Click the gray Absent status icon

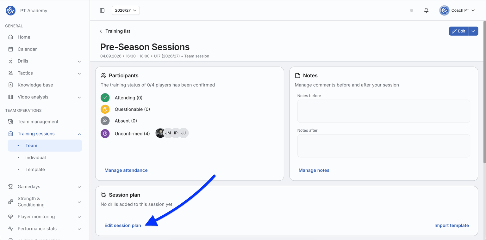[x=105, y=121]
